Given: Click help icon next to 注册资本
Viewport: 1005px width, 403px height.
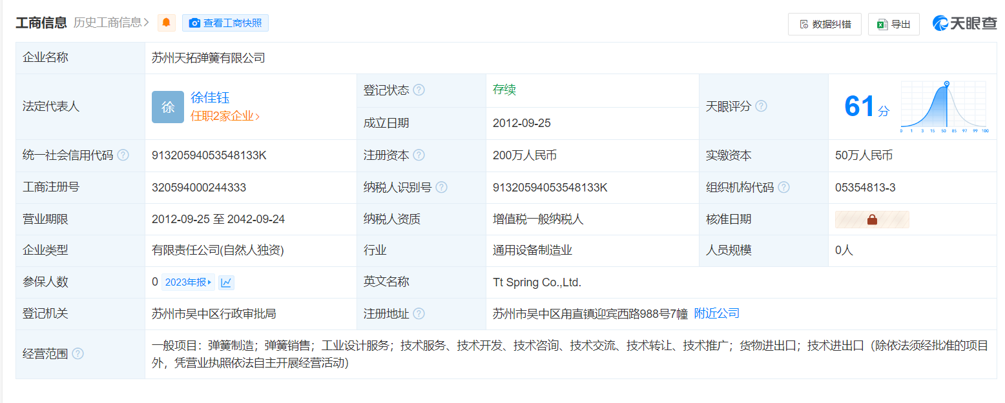Looking at the screenshot, I should click(x=419, y=155).
